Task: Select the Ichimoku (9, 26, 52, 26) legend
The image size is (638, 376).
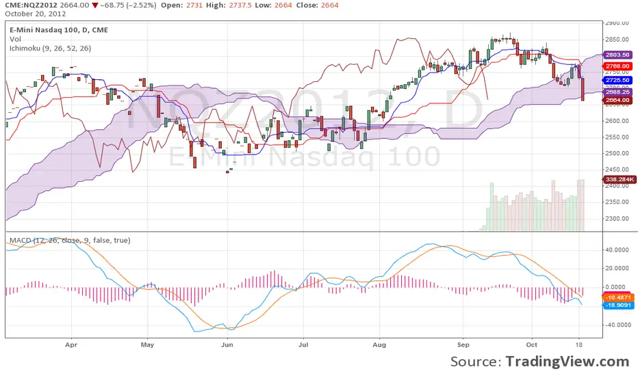Action: [51, 49]
